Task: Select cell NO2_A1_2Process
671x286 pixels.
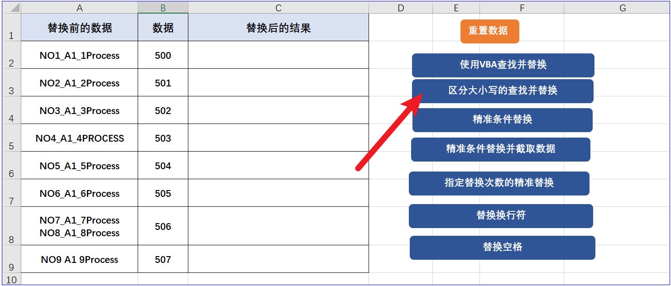Action: 80,83
